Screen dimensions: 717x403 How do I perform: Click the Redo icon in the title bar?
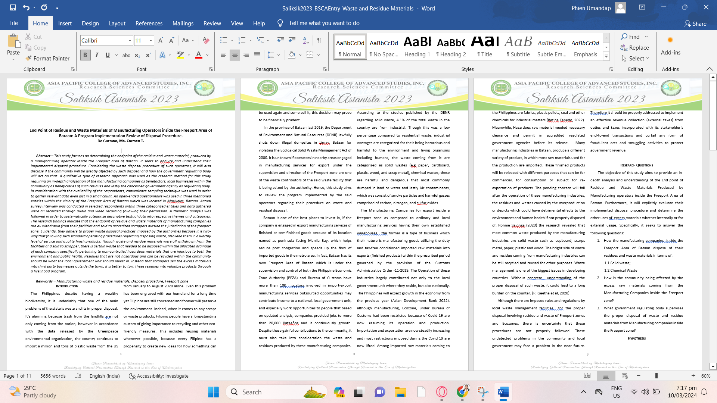44,7
